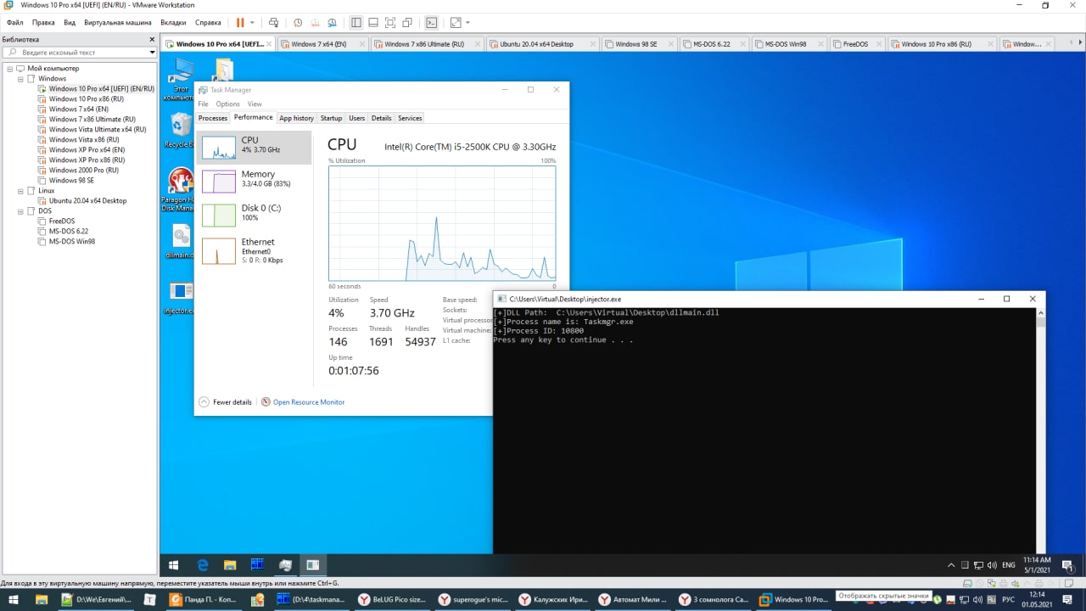
Task: Show hidden icons in guest tray
Action: (951, 564)
